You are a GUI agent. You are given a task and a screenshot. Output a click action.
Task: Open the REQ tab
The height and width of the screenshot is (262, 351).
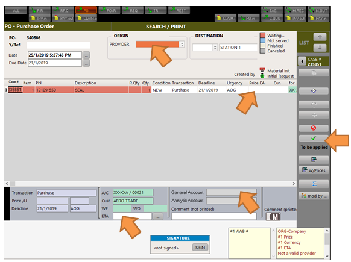[x=133, y=10]
